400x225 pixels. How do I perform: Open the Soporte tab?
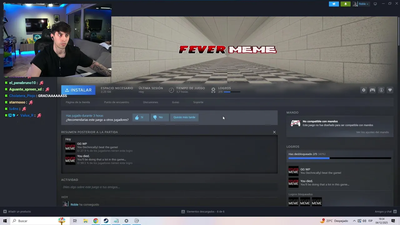[x=198, y=102]
